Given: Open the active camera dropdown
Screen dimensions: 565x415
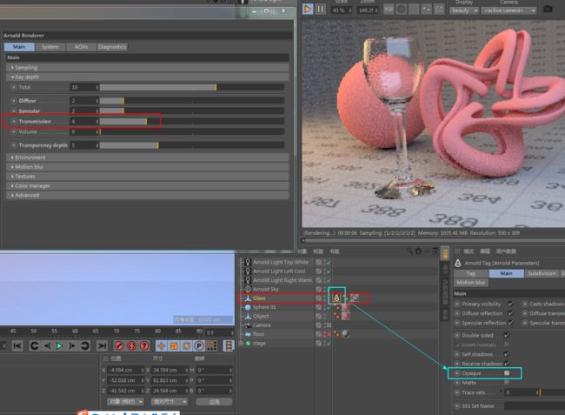Looking at the screenshot, I should (508, 10).
